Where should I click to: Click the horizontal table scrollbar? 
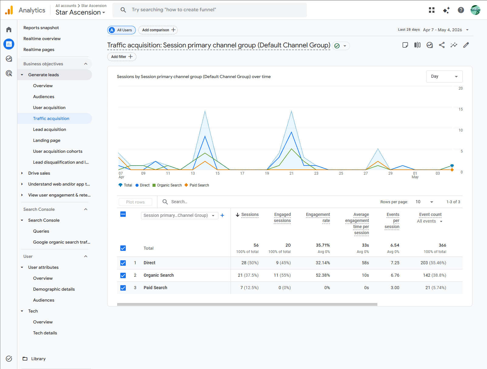coord(247,304)
